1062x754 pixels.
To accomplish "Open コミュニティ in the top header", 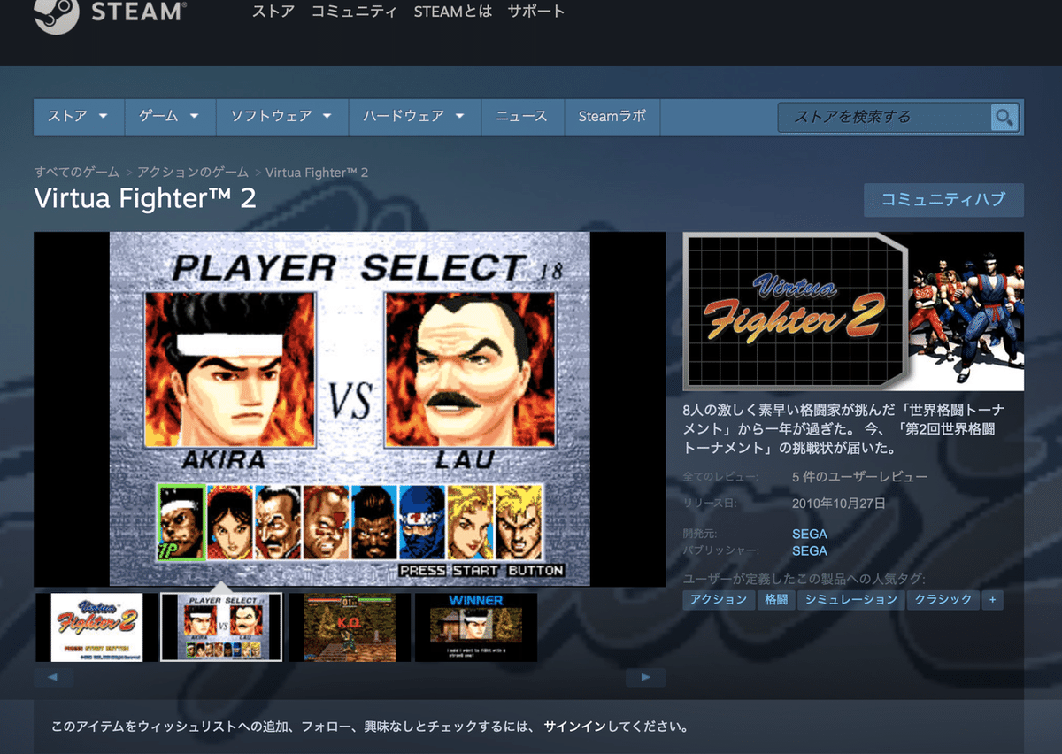I will tap(354, 12).
